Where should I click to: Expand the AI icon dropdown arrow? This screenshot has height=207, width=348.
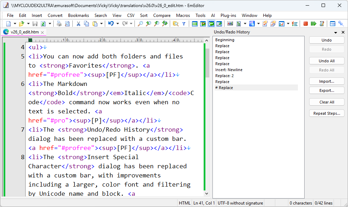coord(258,24)
